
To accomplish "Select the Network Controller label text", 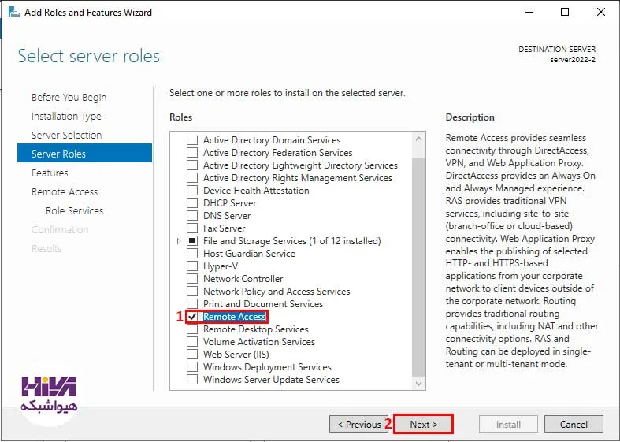I will pos(243,279).
